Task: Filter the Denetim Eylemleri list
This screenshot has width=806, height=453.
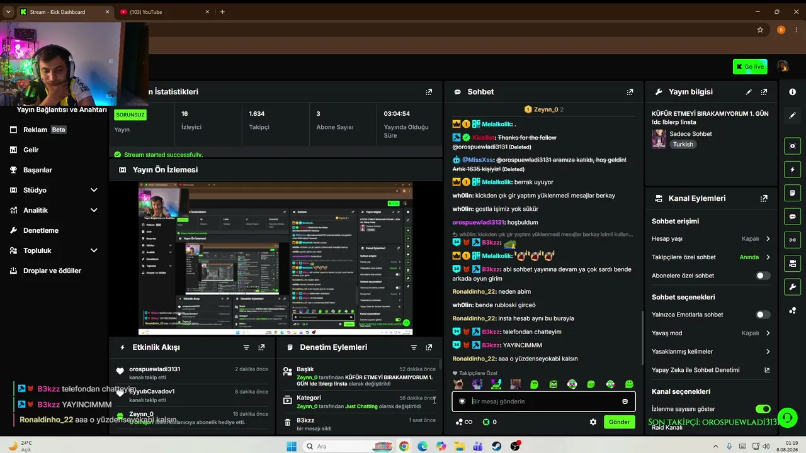Action: point(414,347)
